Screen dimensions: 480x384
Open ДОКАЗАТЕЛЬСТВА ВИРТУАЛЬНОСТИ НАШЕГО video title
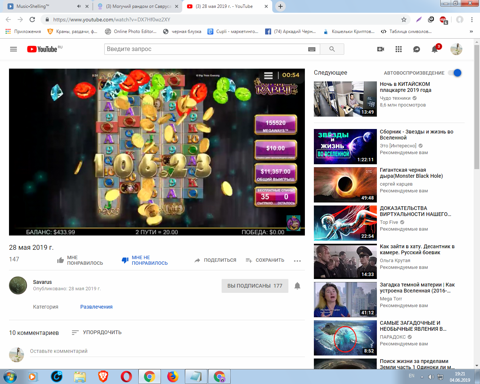(415, 211)
